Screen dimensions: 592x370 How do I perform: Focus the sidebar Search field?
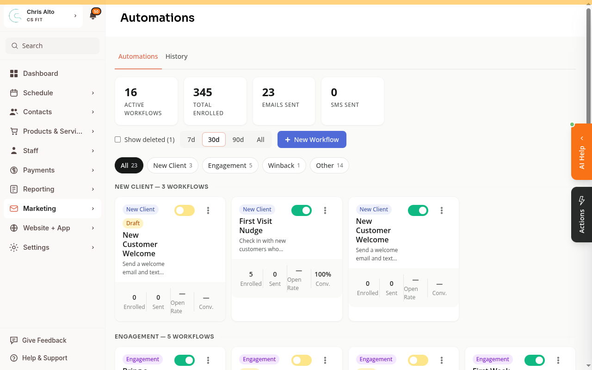click(x=52, y=46)
